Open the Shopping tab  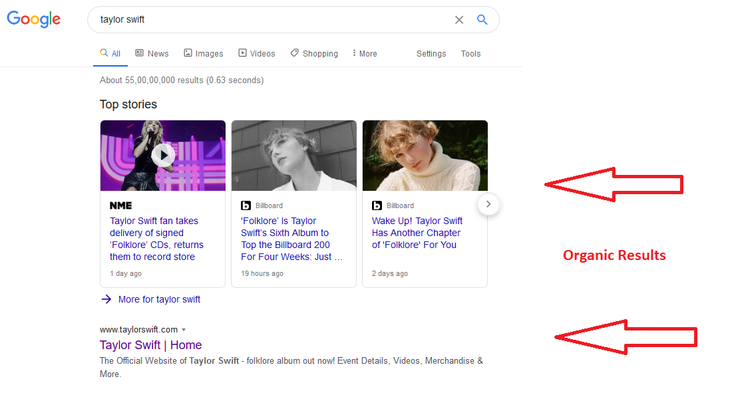pos(314,53)
